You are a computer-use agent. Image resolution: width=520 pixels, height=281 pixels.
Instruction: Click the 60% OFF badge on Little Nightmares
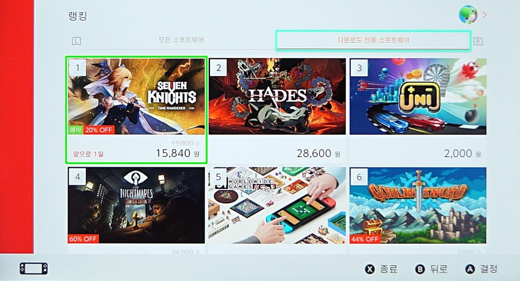tap(83, 238)
